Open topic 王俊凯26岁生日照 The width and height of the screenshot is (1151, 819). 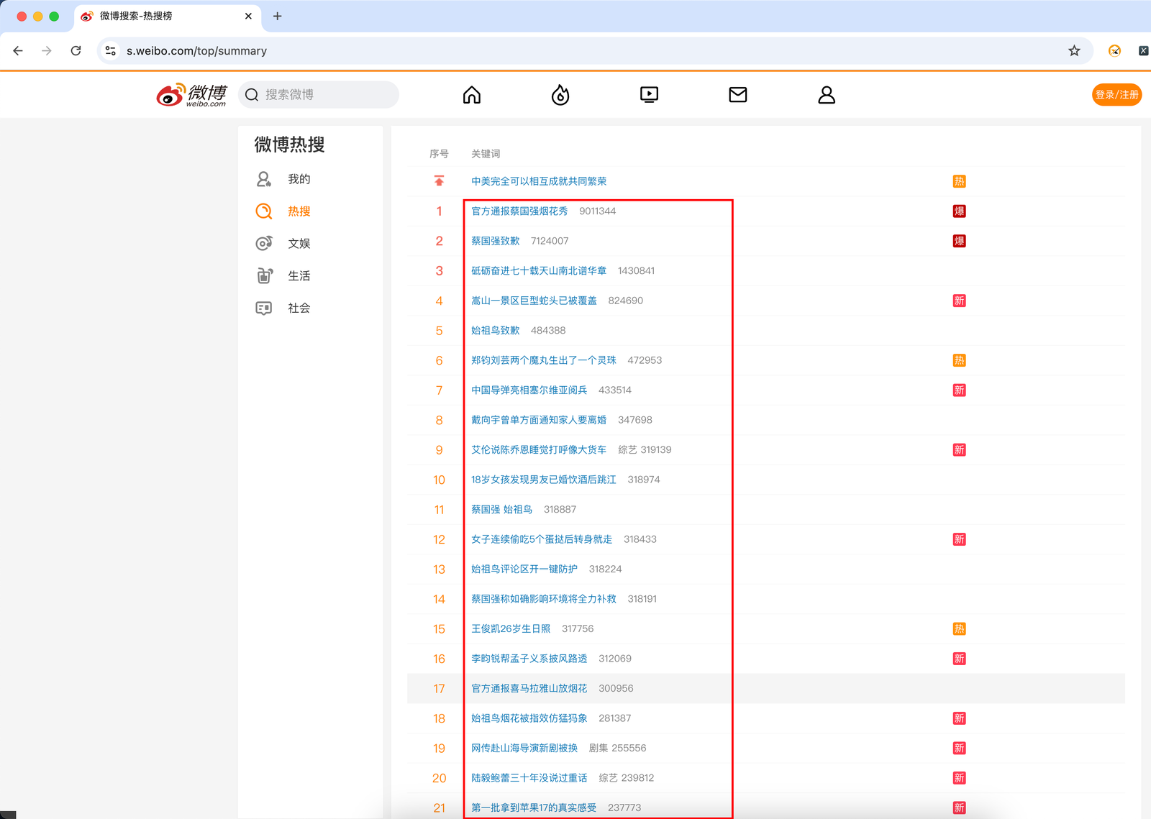click(x=511, y=629)
